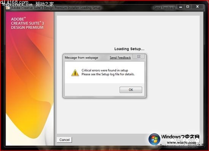Maximize the Adobe installer window
This screenshot has width=209, height=151.
pos(188,7)
